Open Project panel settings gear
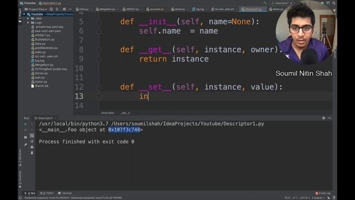This screenshot has height=200, width=355. [x=64, y=9]
